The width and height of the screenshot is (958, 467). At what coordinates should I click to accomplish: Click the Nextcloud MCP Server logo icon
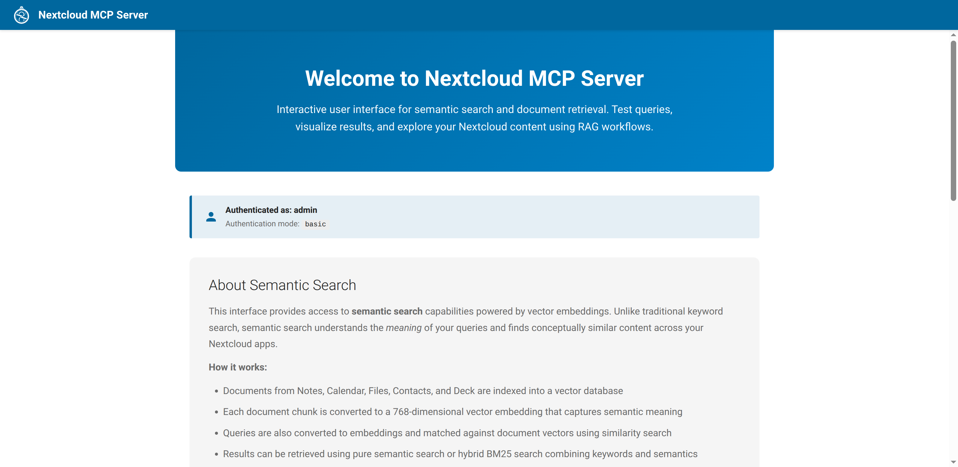tap(22, 15)
